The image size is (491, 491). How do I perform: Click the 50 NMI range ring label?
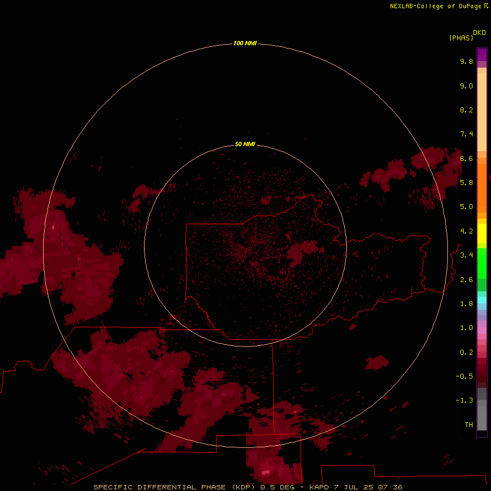pyautogui.click(x=245, y=144)
